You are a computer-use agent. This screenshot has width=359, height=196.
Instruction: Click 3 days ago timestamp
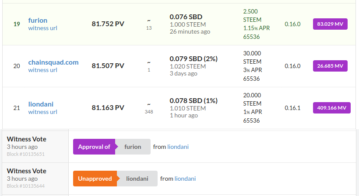tap(183, 74)
